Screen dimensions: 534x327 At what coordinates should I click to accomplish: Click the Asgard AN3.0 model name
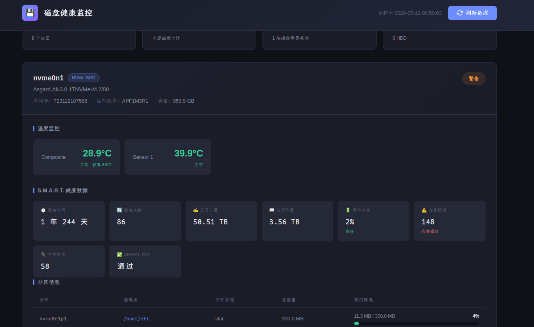[71, 89]
